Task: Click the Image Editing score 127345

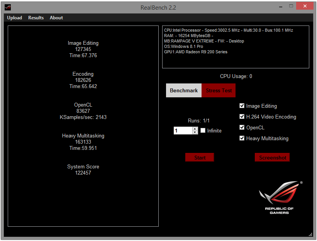Action: pos(83,49)
